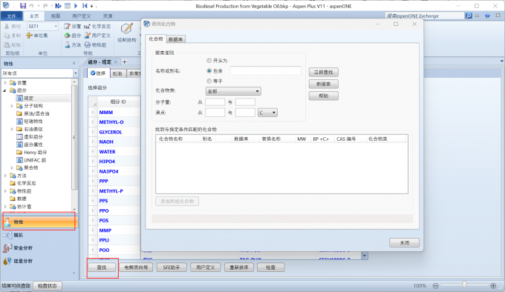Open the SET1 unit set dropdown
Image resolution: width=505 pixels, height=292 pixels.
[x=56, y=27]
